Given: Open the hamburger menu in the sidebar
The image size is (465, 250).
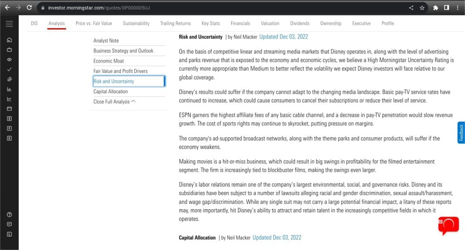Looking at the screenshot, I should [9, 24].
